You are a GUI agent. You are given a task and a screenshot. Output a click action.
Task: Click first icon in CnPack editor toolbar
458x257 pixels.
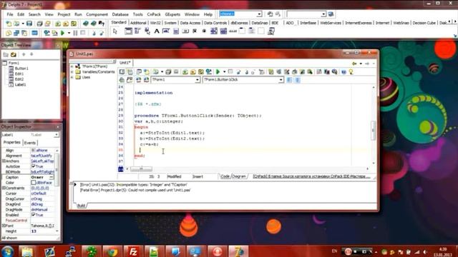(x=122, y=71)
